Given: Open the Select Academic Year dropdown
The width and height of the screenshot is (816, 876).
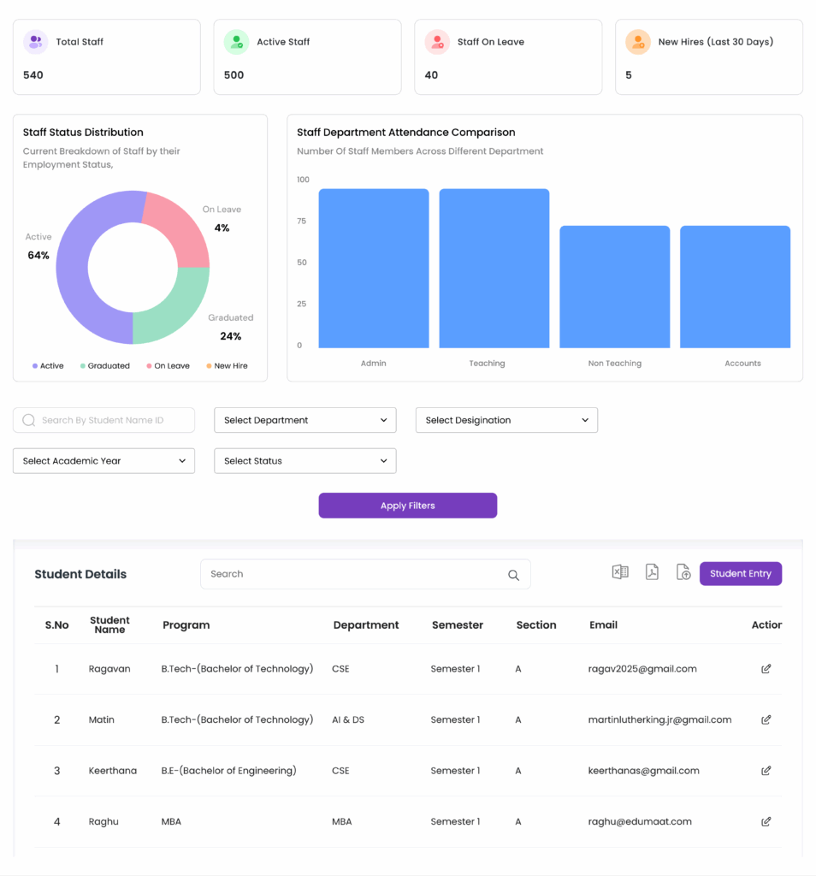Looking at the screenshot, I should coord(103,461).
